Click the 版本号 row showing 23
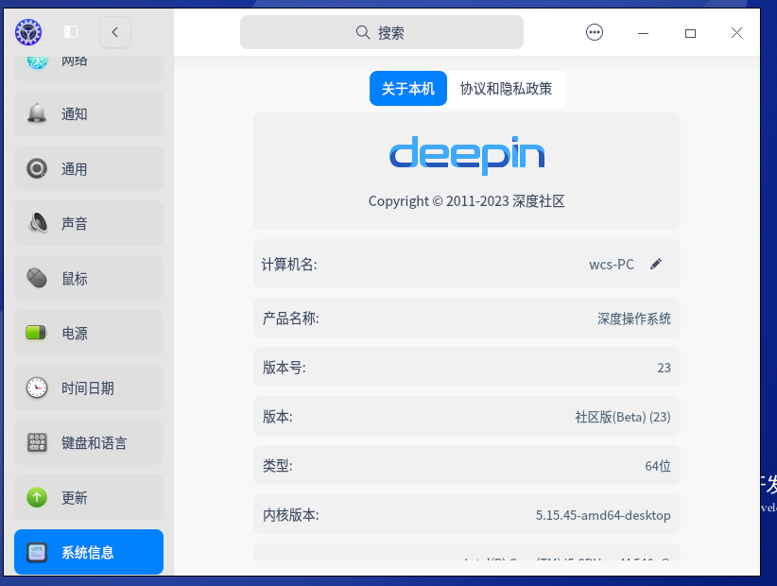 (x=466, y=367)
